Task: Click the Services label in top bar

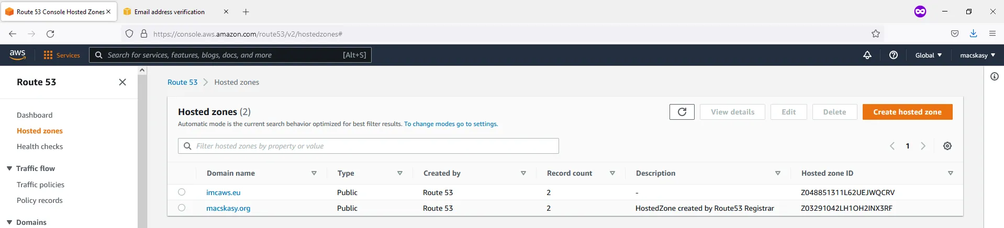Action: coord(68,55)
